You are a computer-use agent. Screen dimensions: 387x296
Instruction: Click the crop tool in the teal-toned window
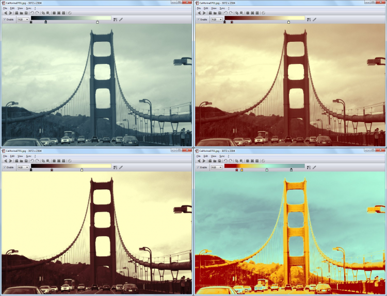(43, 13)
